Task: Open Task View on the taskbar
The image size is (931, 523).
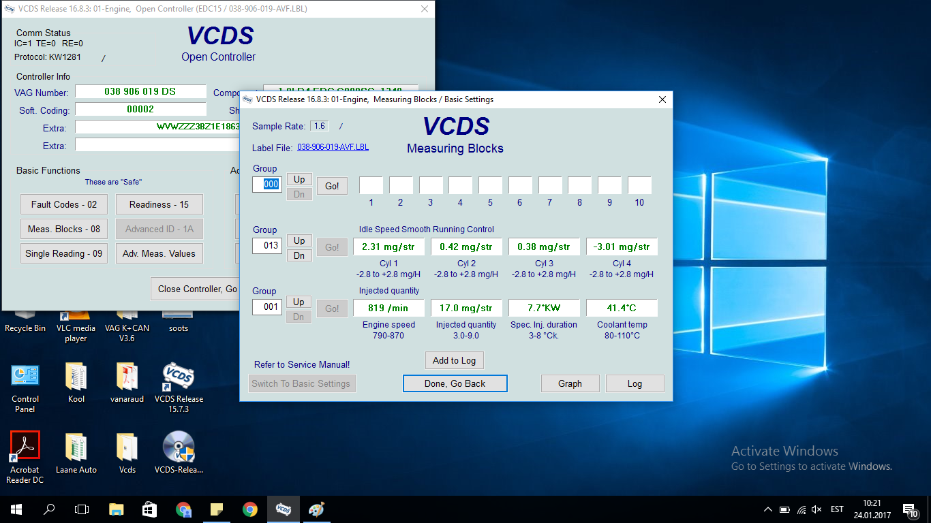Action: pos(82,509)
